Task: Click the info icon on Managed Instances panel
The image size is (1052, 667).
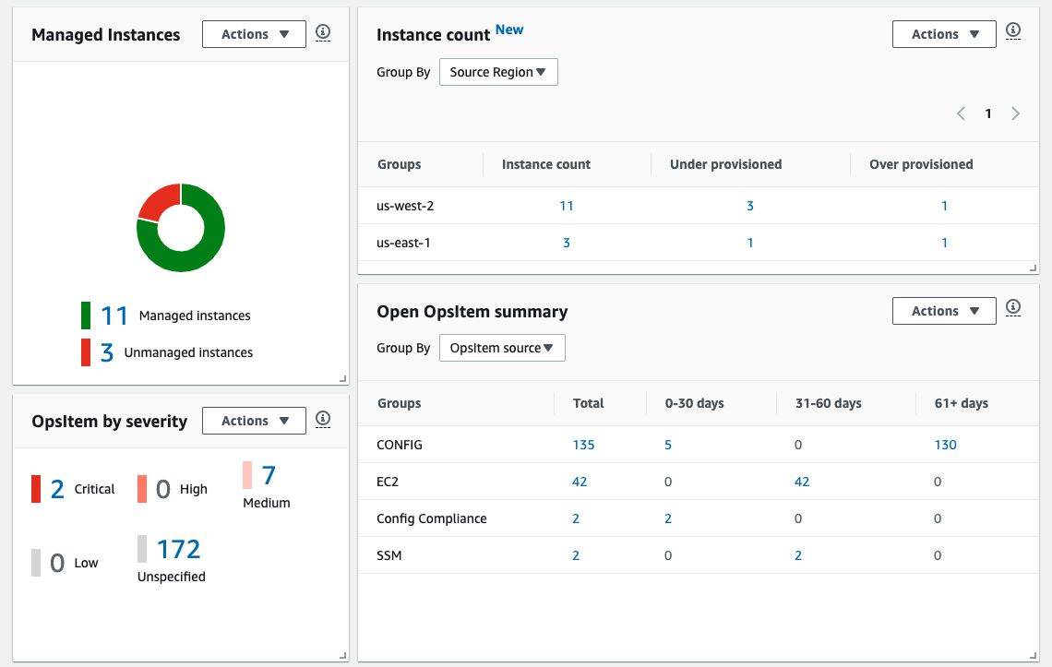Action: coord(323,31)
